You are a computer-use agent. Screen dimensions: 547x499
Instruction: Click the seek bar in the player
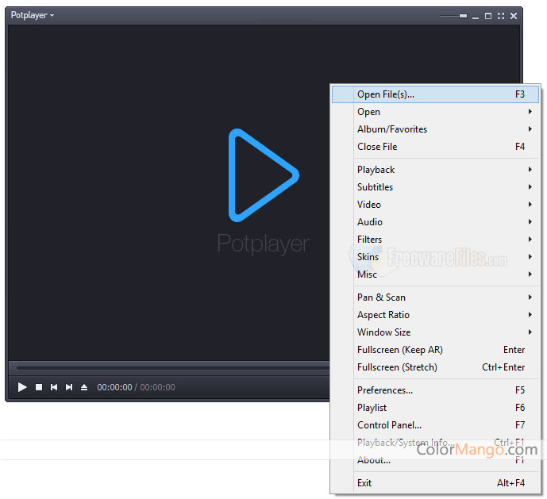171,368
